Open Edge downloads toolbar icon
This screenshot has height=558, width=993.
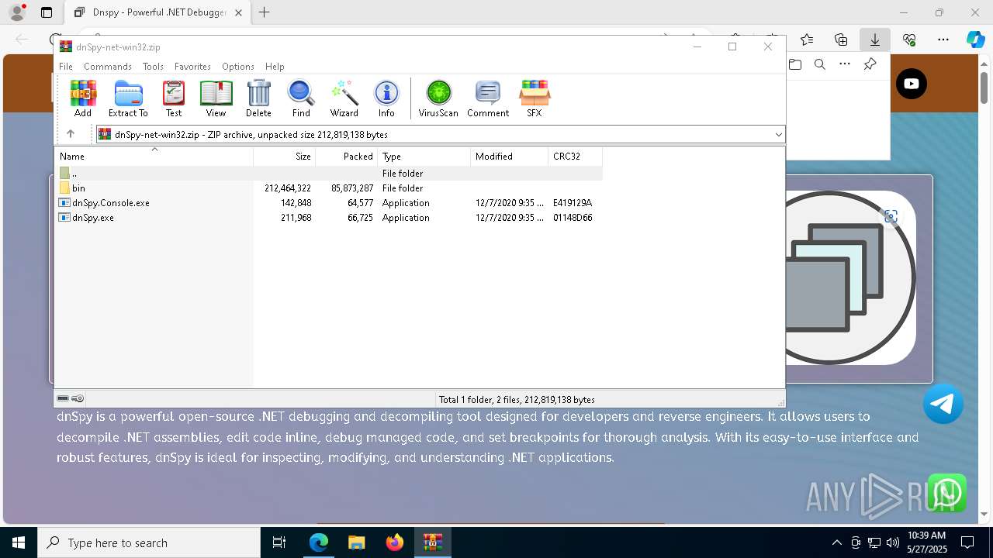pyautogui.click(x=874, y=40)
